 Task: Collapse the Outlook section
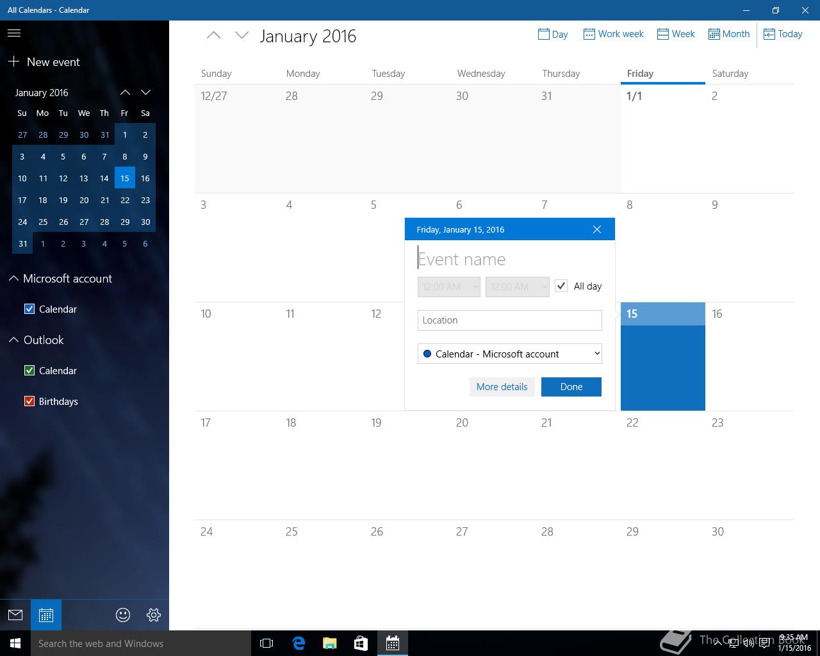(13, 340)
